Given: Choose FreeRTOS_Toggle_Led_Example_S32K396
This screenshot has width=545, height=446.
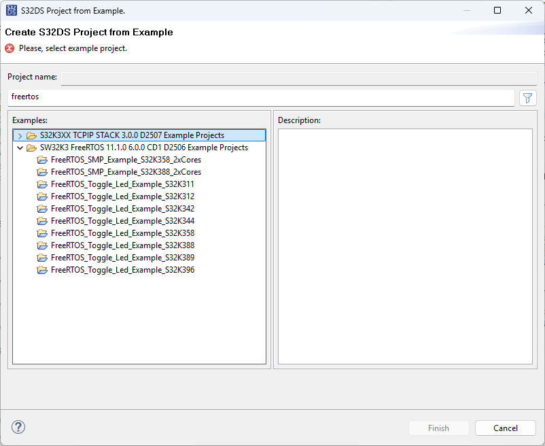Looking at the screenshot, I should (122, 270).
